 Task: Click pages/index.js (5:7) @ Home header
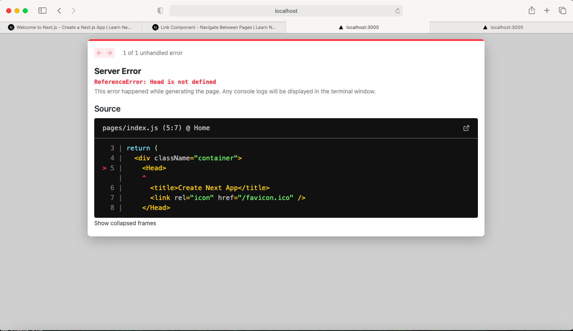click(x=156, y=128)
